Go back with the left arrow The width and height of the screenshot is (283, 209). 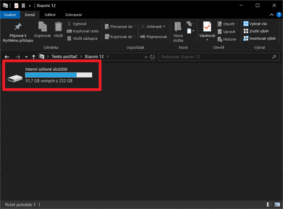pyautogui.click(x=7, y=57)
